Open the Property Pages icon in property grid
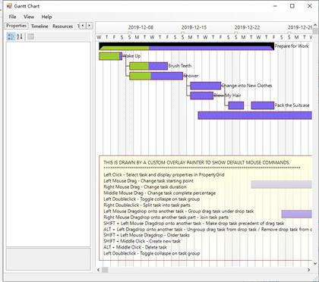 30,36
